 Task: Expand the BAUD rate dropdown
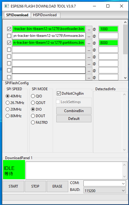click(x=105, y=191)
